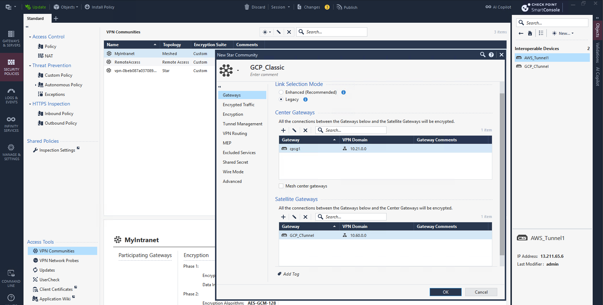The width and height of the screenshot is (603, 305).
Task: Expand the Autonomous Policy tree node
Action: 36,85
